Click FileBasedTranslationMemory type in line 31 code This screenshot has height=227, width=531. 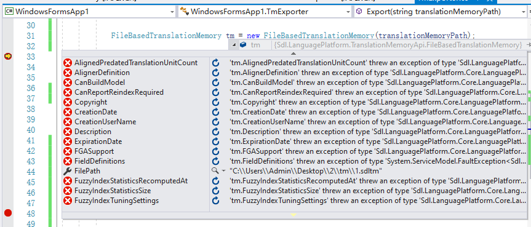(x=166, y=35)
